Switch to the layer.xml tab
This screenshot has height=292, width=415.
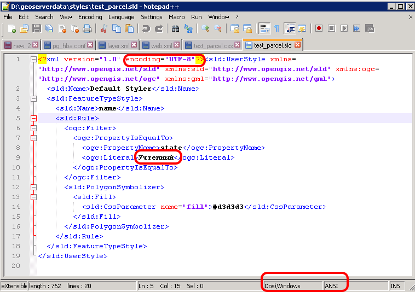pos(118,46)
